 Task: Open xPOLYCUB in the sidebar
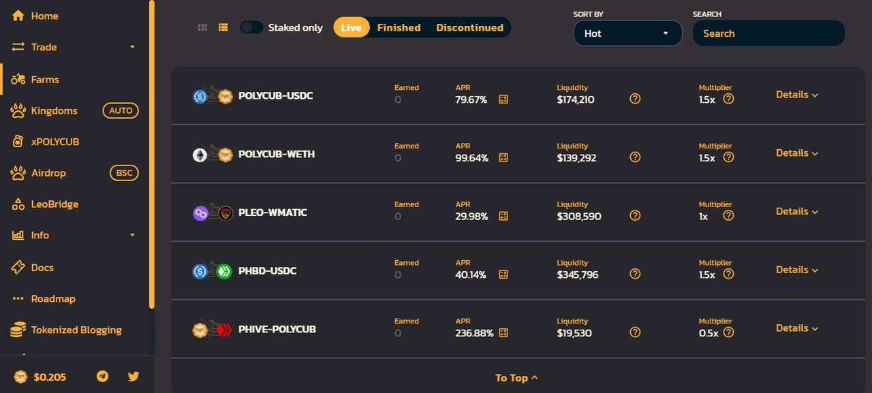pyautogui.click(x=55, y=142)
